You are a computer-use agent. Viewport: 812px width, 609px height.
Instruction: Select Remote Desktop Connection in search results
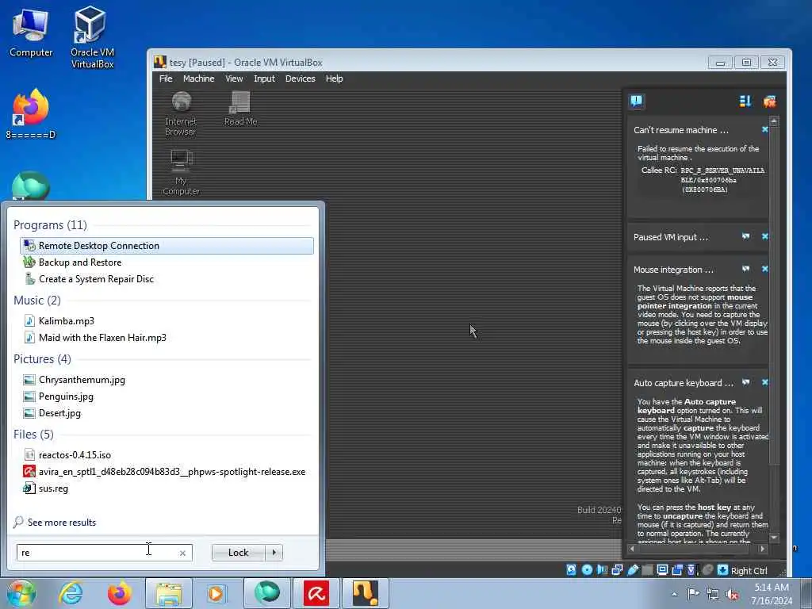(167, 246)
